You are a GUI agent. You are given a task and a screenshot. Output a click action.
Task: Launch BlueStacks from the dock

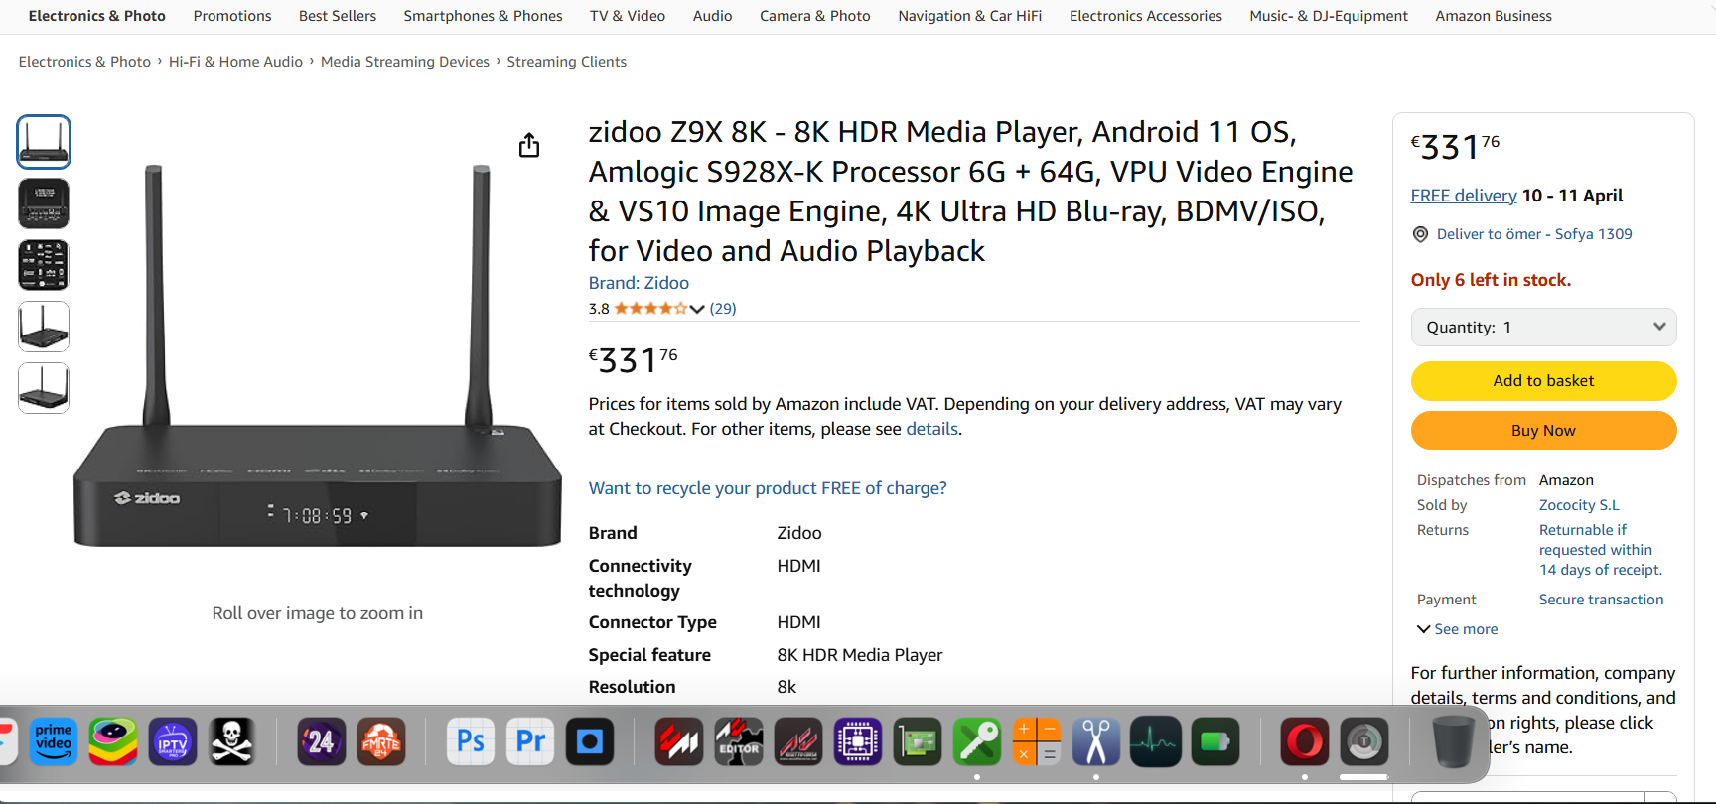[113, 741]
